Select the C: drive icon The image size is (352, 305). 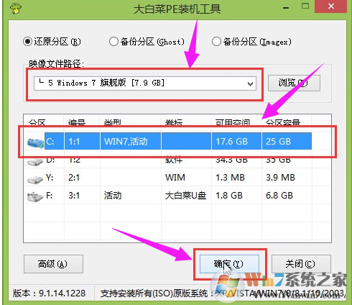click(36, 142)
